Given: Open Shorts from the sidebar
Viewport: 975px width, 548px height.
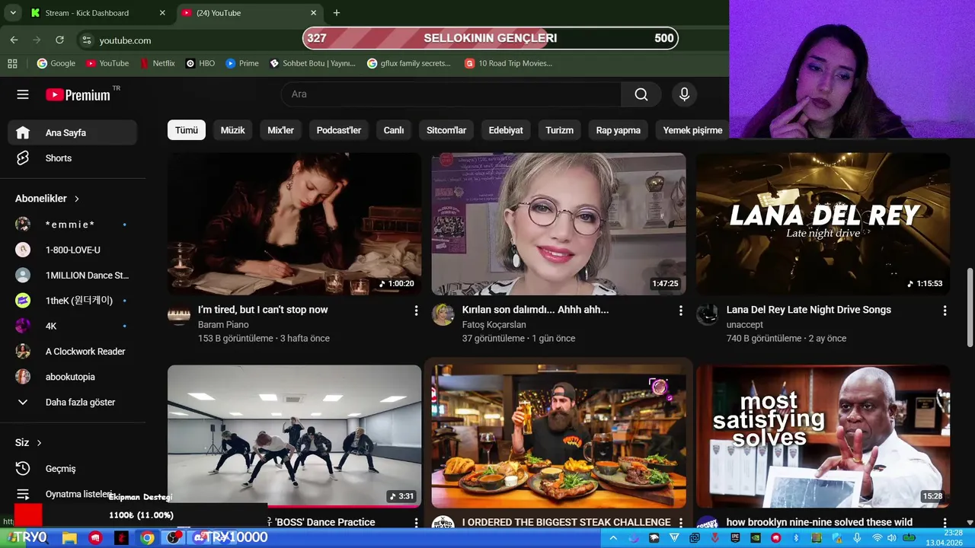Looking at the screenshot, I should click(73, 158).
